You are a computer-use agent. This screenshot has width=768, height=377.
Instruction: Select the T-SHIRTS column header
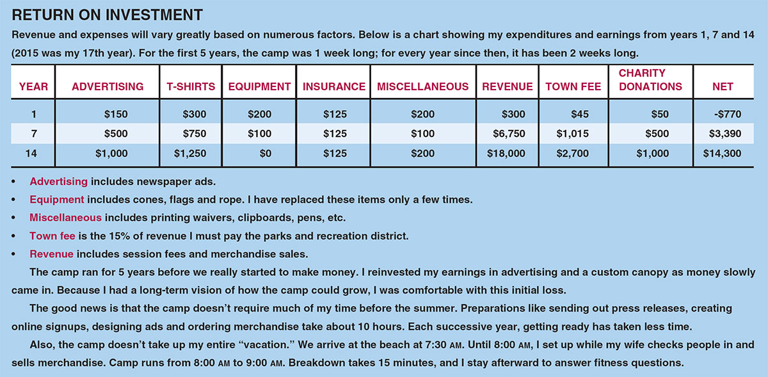tap(191, 86)
